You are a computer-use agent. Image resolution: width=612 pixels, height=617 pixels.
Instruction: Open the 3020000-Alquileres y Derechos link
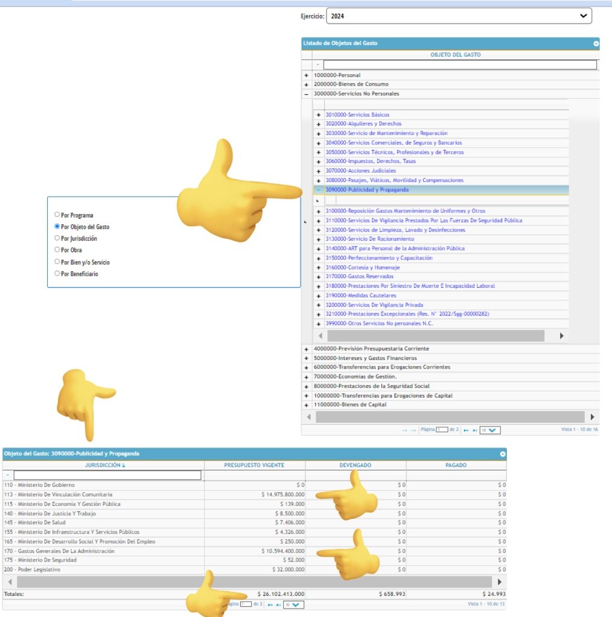(x=363, y=124)
